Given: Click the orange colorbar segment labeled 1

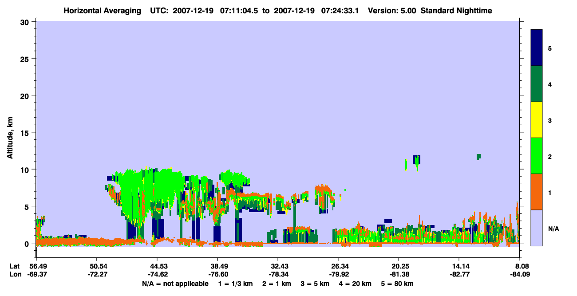Looking at the screenshot, I should (x=537, y=192).
